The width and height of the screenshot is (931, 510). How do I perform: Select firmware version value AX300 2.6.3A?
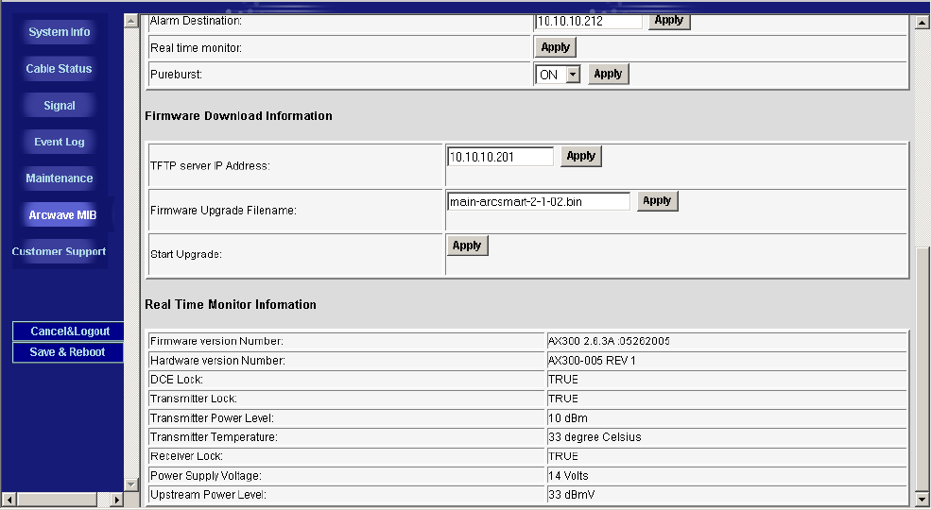[609, 341]
